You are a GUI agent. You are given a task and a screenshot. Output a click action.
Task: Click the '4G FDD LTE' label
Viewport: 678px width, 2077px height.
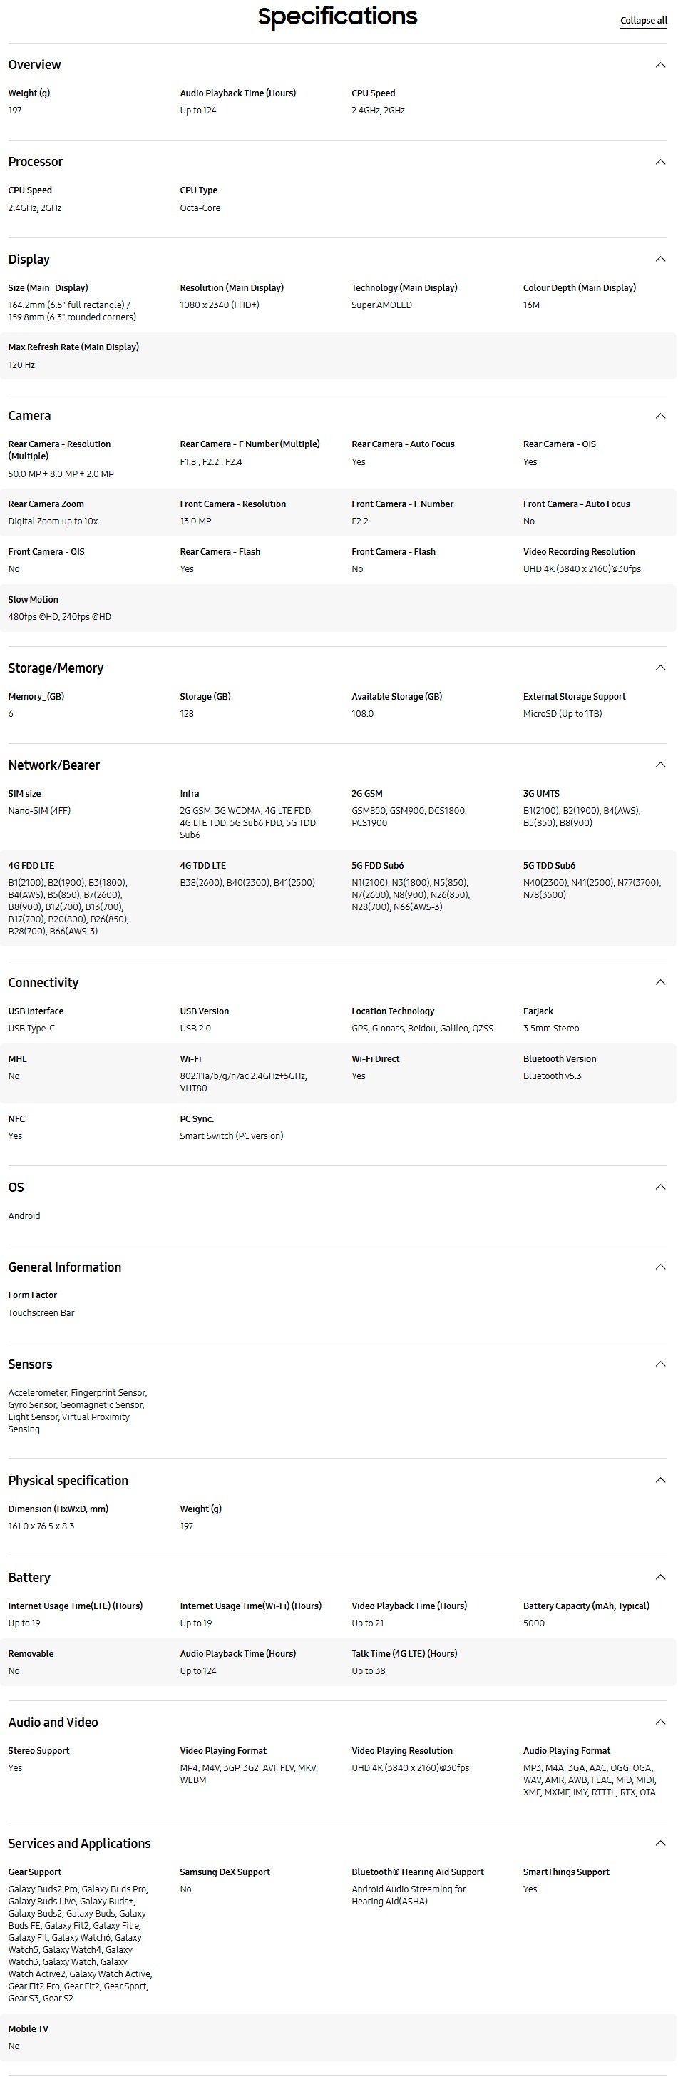click(x=31, y=866)
